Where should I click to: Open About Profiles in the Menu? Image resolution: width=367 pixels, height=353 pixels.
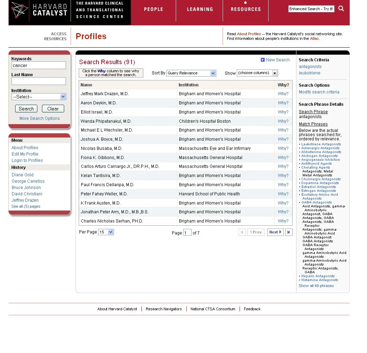[25, 148]
